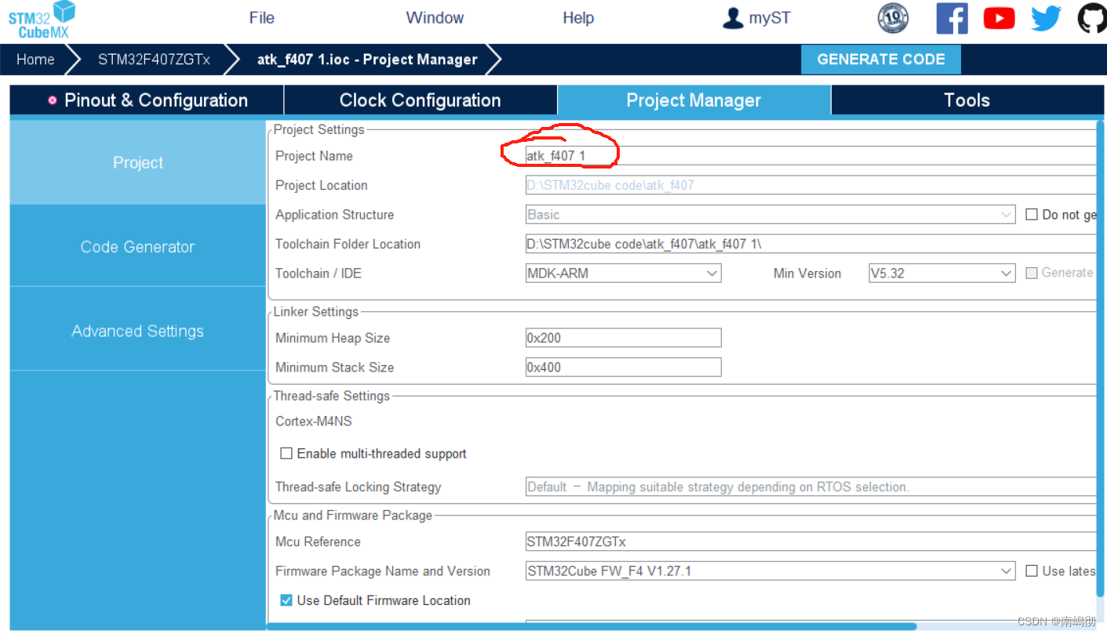Click the Minimum Heap Size field
The width and height of the screenshot is (1107, 634).
click(x=623, y=338)
